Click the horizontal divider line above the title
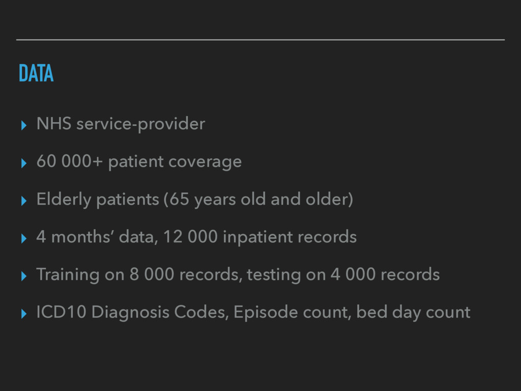This screenshot has width=521, height=391. 260,40
